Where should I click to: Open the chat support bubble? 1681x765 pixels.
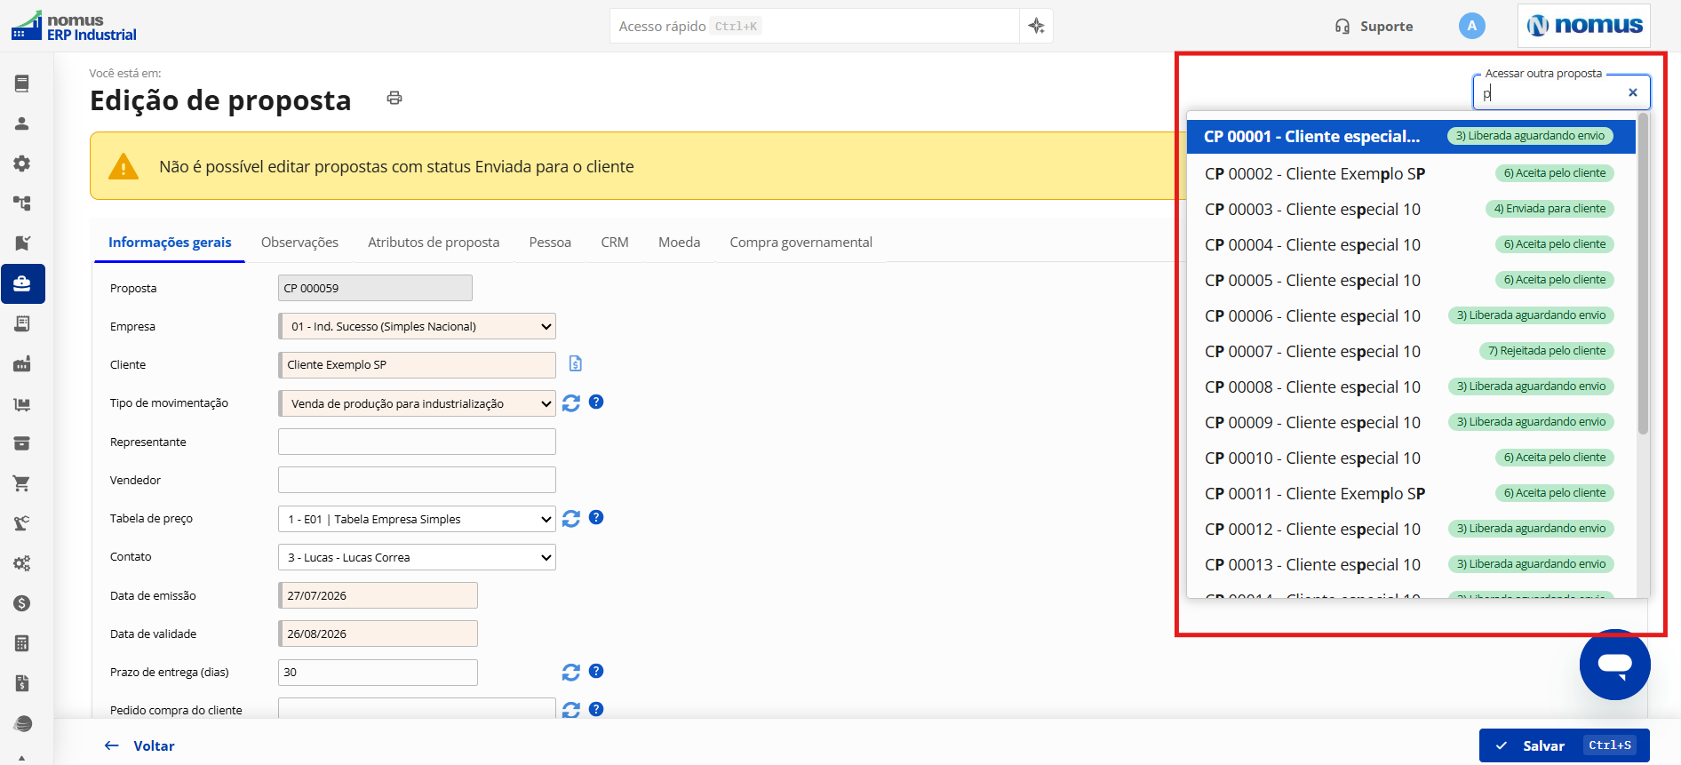[1614, 665]
